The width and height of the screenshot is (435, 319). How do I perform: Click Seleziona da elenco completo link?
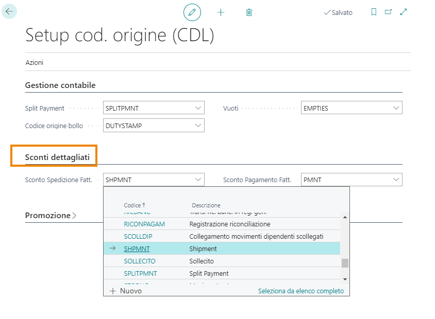pos(300,291)
